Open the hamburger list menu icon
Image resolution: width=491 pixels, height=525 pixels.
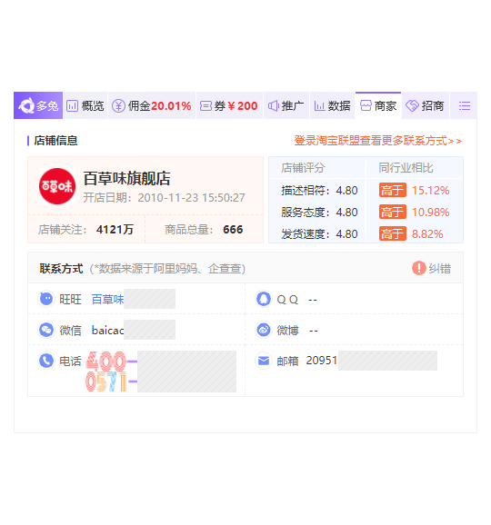(465, 106)
